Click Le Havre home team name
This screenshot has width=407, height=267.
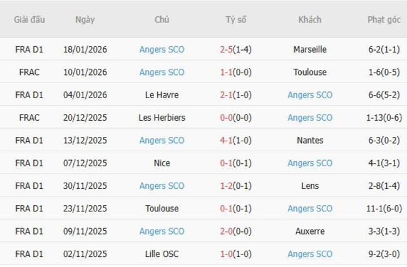click(162, 95)
